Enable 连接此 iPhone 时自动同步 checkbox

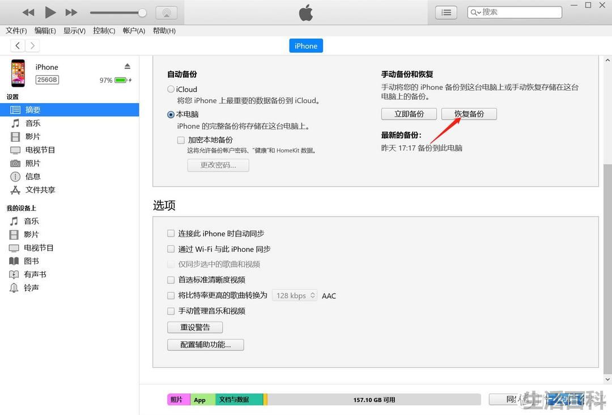click(x=171, y=234)
